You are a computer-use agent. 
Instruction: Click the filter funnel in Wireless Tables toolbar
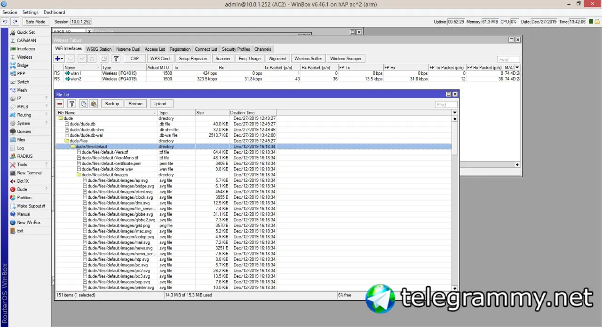(x=116, y=59)
